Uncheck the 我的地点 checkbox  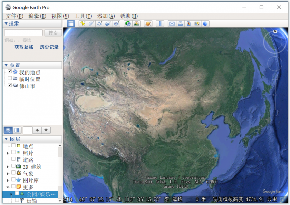pos(10,71)
